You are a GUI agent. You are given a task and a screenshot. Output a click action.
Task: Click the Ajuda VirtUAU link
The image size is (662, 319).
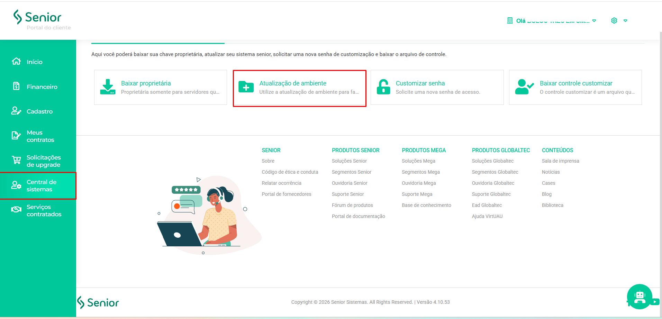pos(487,216)
